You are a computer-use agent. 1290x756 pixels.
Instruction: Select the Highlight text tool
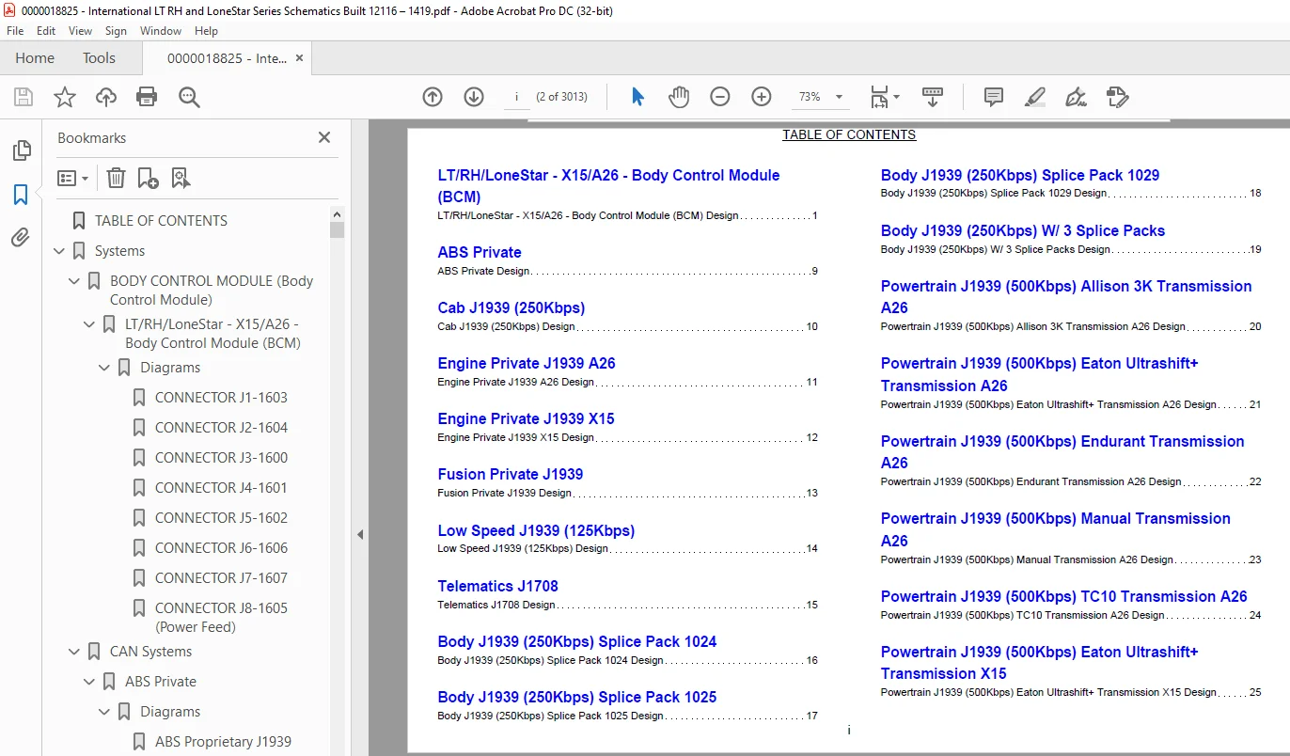[x=1034, y=97]
